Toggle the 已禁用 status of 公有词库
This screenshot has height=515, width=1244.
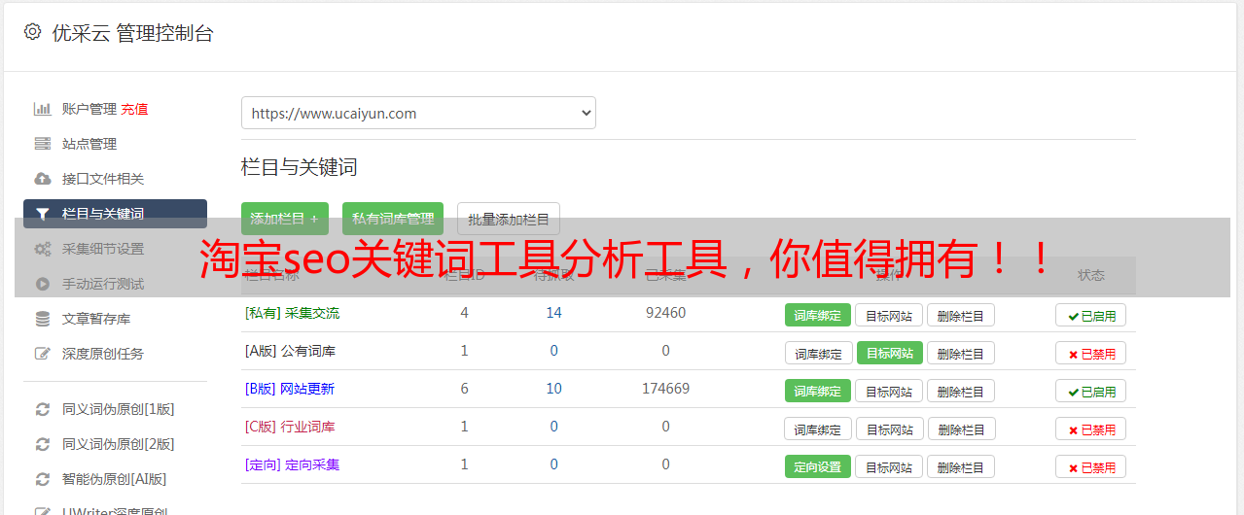(1091, 353)
